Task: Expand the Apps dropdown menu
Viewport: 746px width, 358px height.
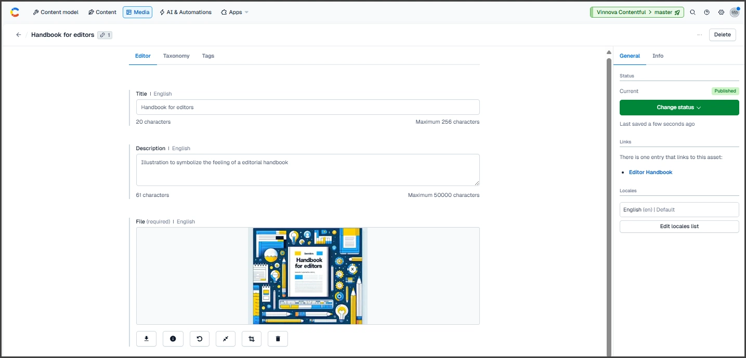Action: point(234,12)
